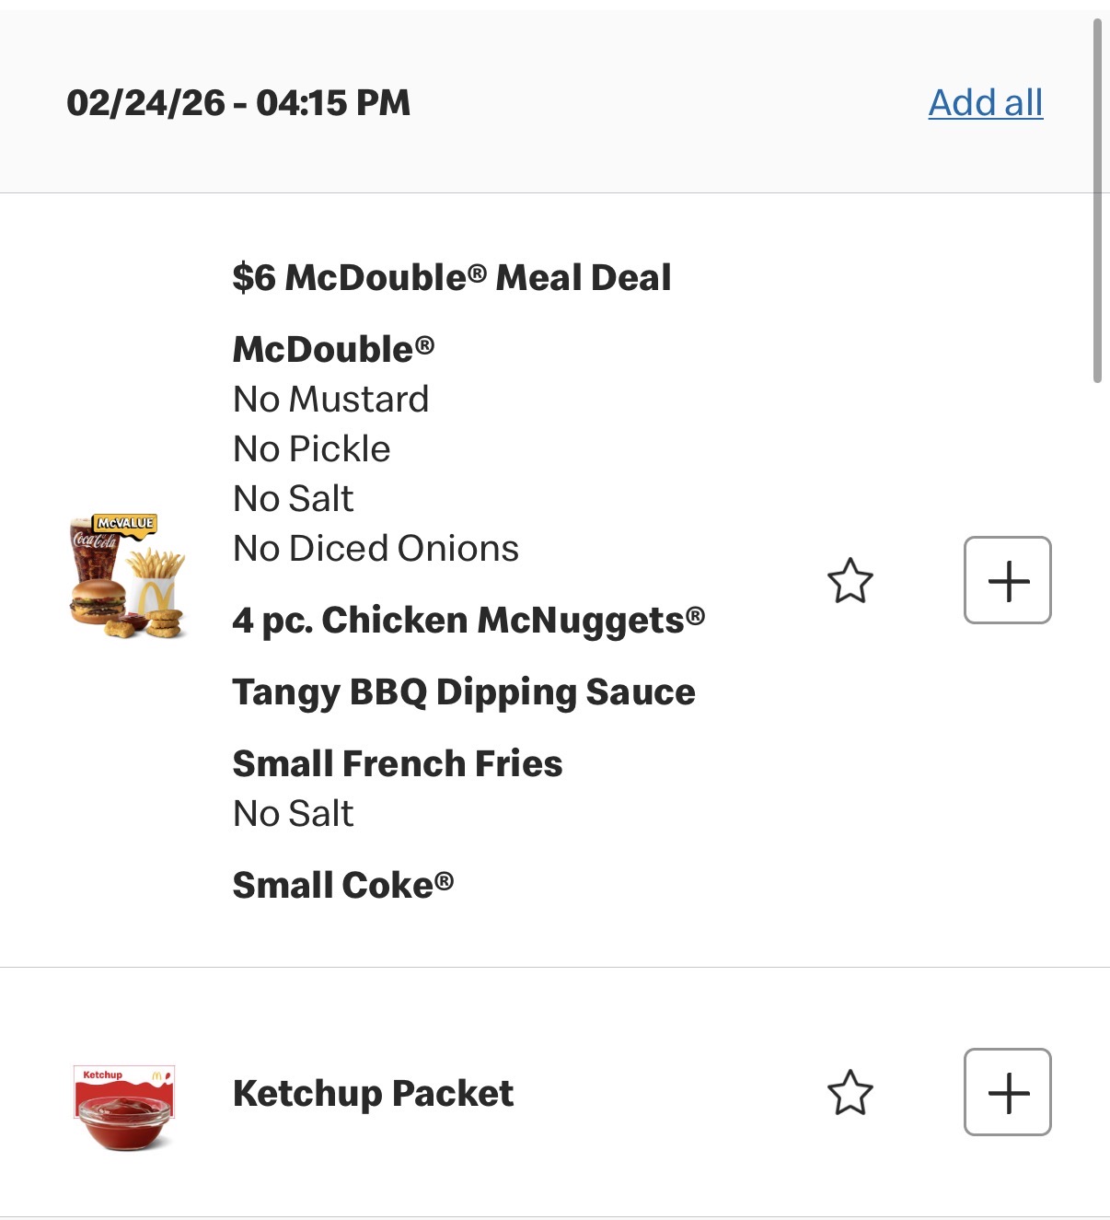Click the McValue meal deal image
1110x1220 pixels.
point(128,577)
